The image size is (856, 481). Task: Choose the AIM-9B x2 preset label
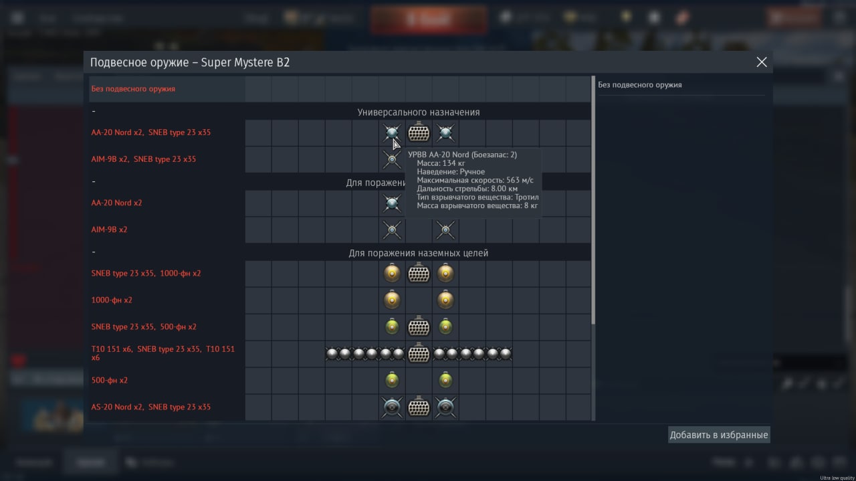[110, 229]
